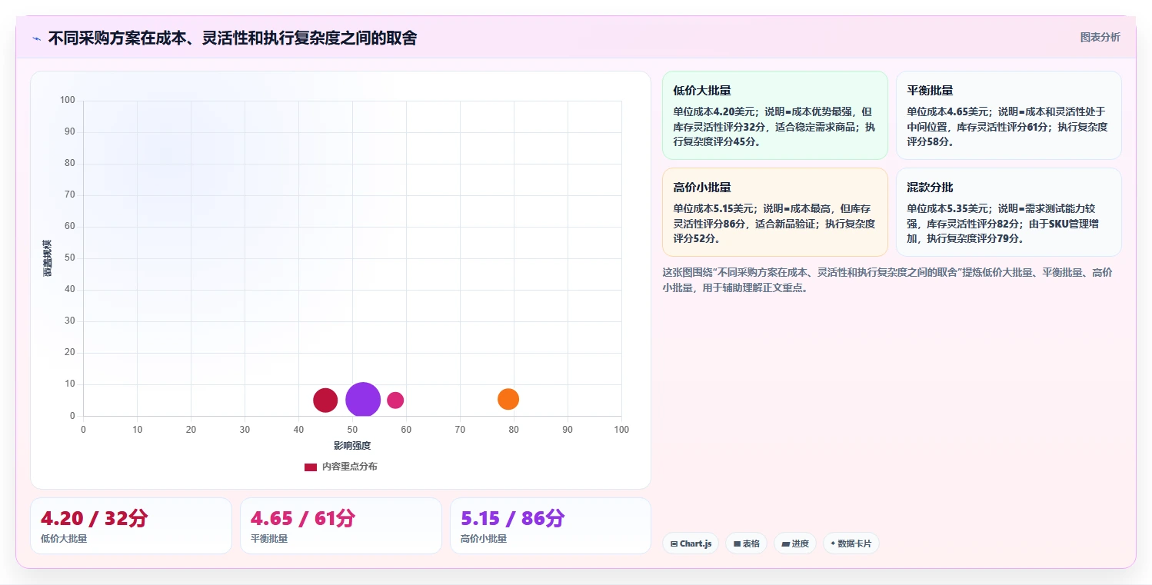Click the Chart.js tag chip

[691, 543]
